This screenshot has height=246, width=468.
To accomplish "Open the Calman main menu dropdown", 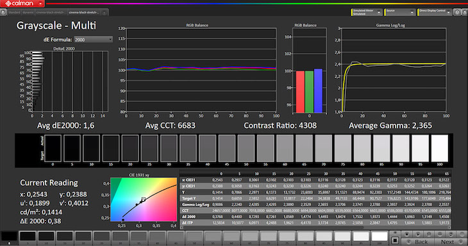I will point(40,3).
